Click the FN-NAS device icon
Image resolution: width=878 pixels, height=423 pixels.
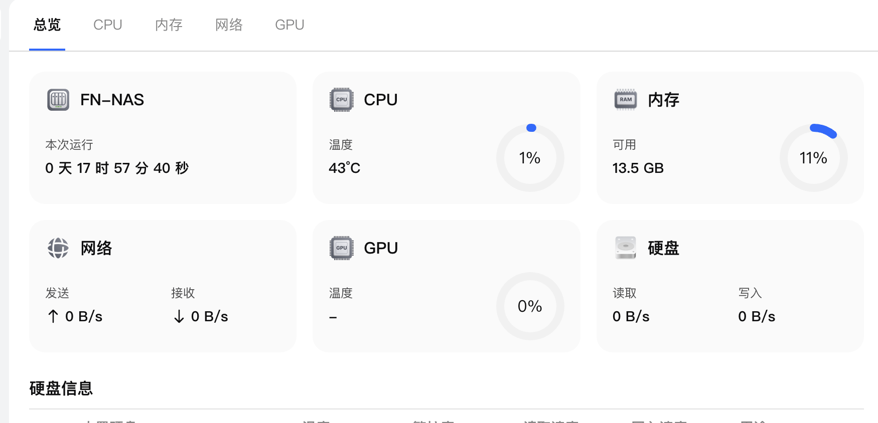click(x=58, y=100)
